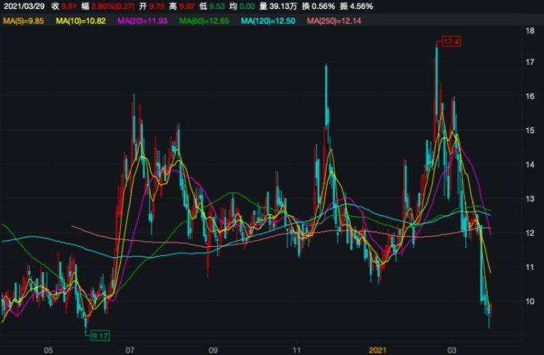Click the 9.17 low price marker
The image size is (544, 355).
99,336
